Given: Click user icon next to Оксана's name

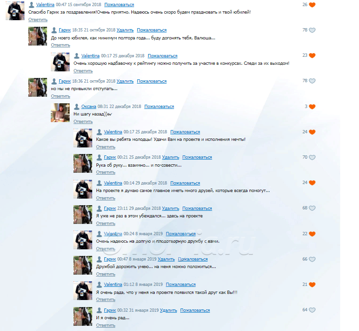Looking at the screenshot, I should coord(77,107).
